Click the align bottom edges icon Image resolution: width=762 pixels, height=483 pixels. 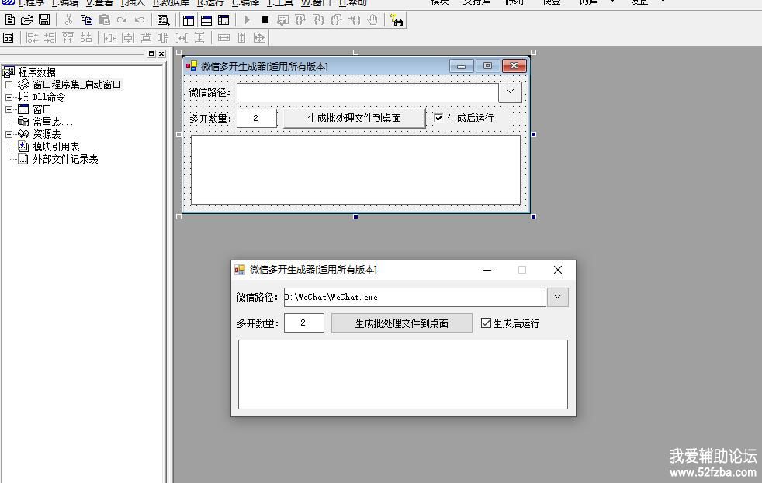click(85, 37)
